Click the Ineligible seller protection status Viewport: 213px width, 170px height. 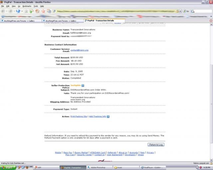tap(76, 85)
